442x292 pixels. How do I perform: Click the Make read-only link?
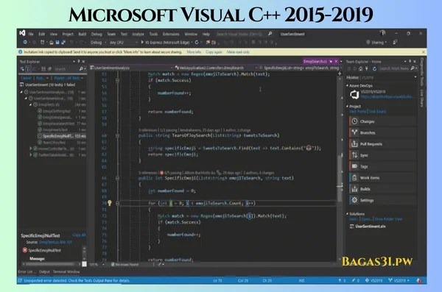click(x=238, y=52)
